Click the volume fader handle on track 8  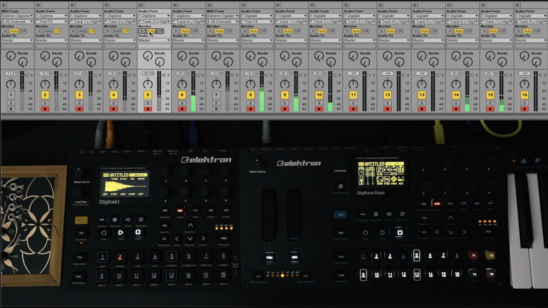265,75
